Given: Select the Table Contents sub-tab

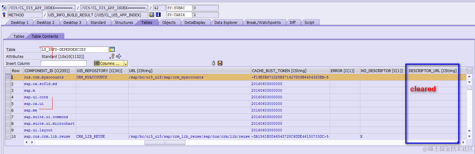Looking at the screenshot, I should point(45,36).
